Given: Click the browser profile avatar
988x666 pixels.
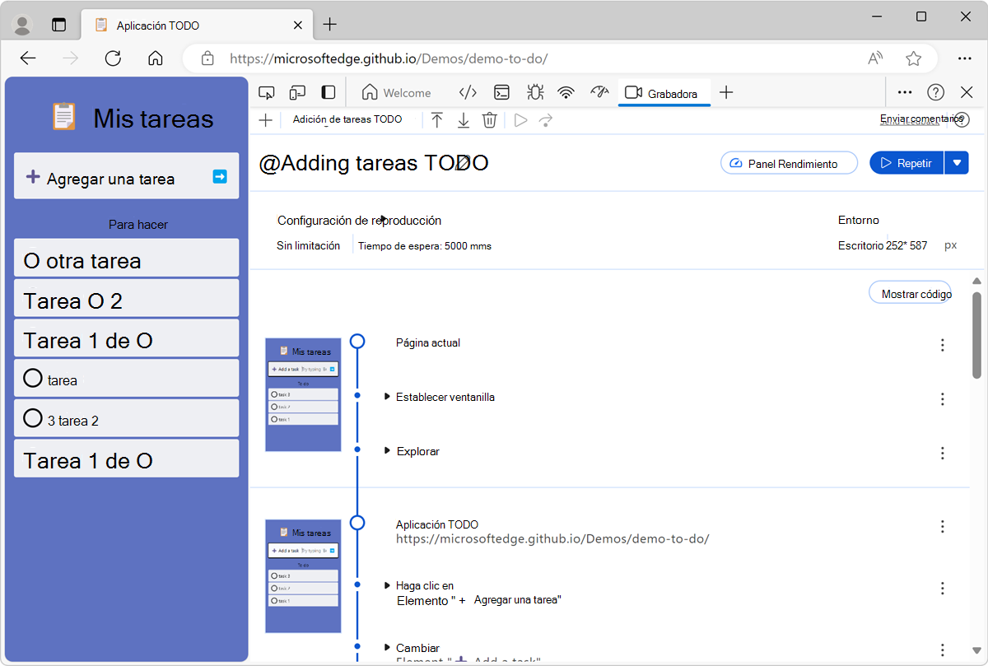Looking at the screenshot, I should [x=23, y=25].
